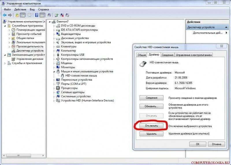Click the left pane horizontal scrollbar thumb
The height and width of the screenshot is (165, 231).
coord(18,155)
